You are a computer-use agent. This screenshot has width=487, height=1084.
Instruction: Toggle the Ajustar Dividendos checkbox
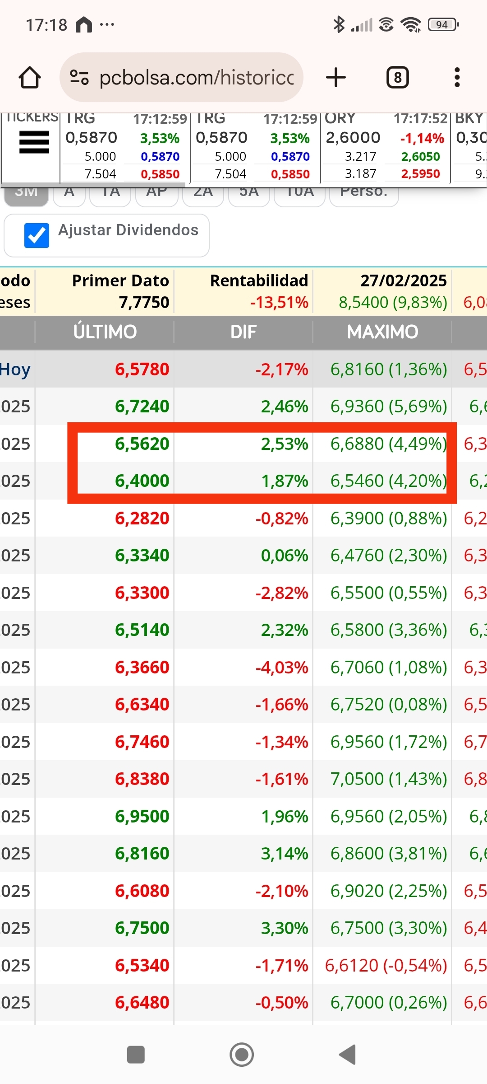coord(37,235)
